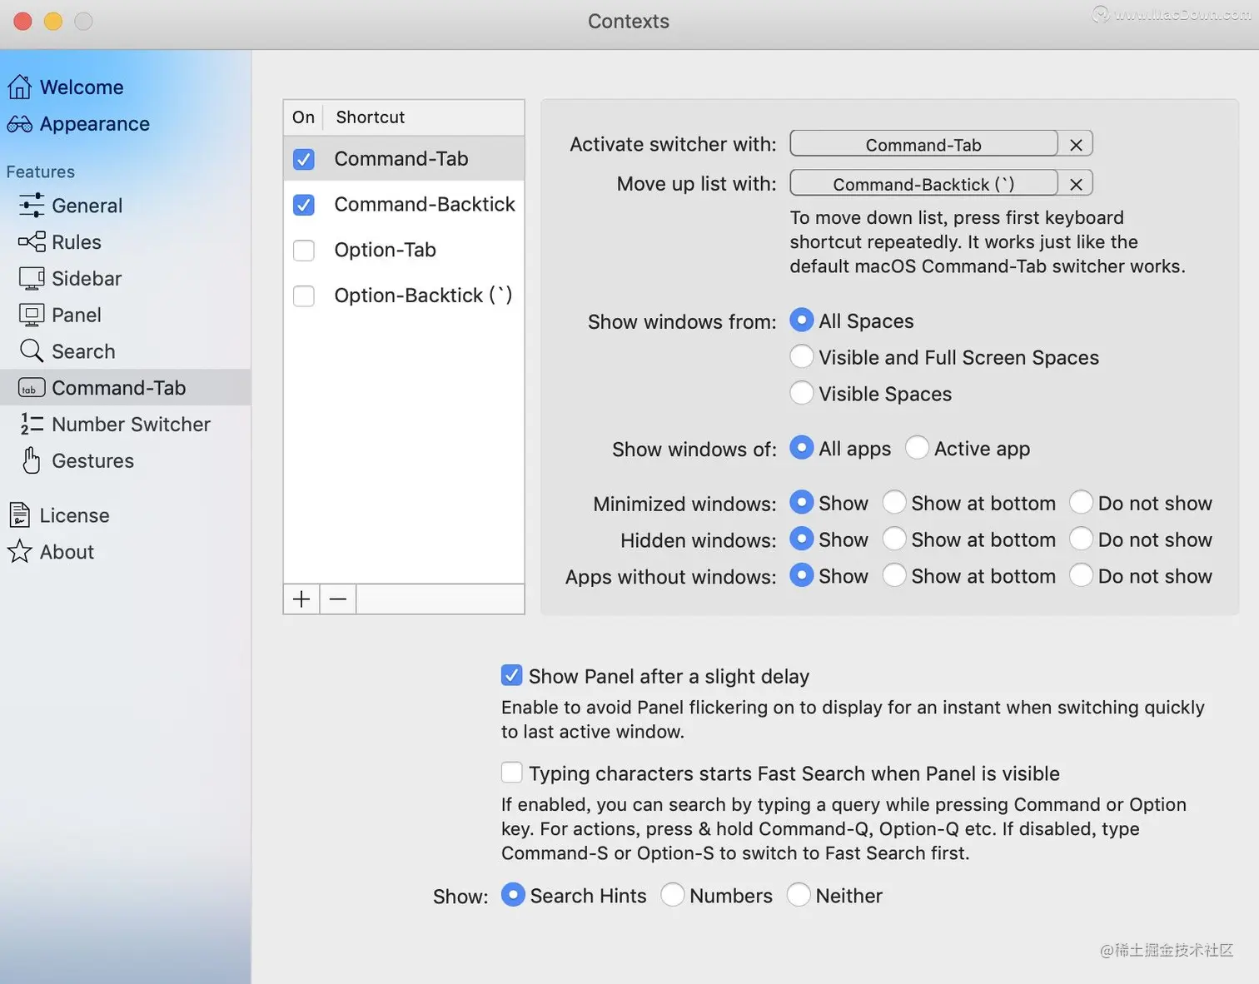This screenshot has width=1259, height=984.
Task: Set Minimized windows to Show
Action: coord(801,502)
